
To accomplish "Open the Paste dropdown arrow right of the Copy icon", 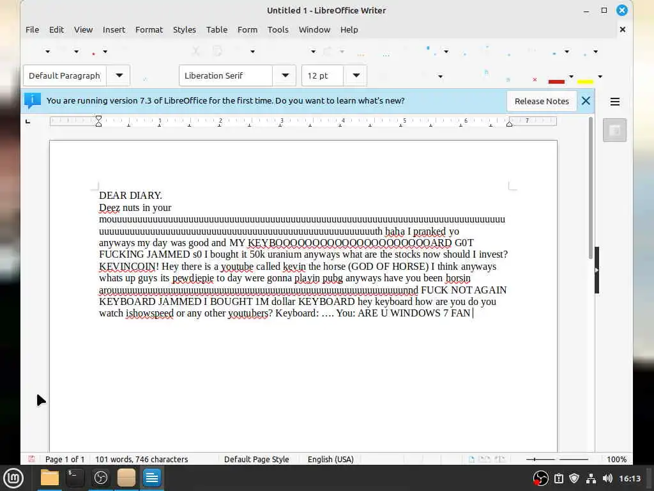I will point(252,52).
